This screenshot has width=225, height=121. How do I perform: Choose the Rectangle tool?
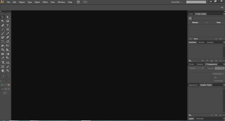(8, 29)
